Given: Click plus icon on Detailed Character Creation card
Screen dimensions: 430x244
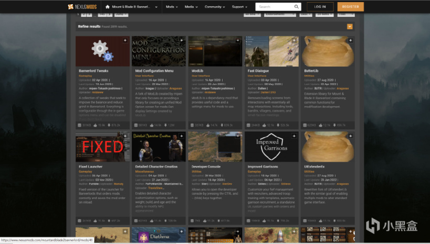Looking at the screenshot, I should [182, 136].
